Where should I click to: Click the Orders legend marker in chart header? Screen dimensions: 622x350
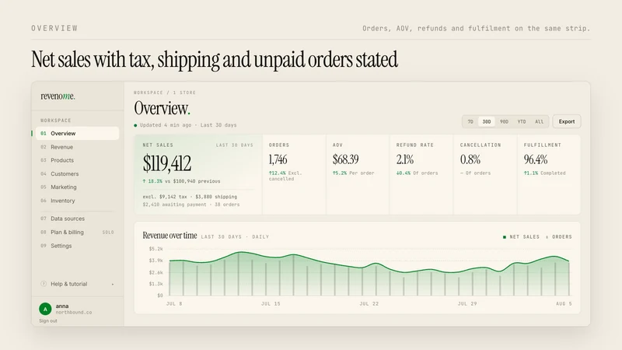click(547, 237)
